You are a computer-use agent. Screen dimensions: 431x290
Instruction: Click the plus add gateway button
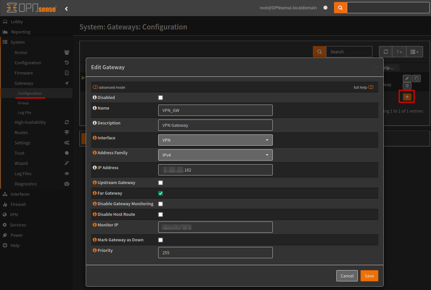407,97
